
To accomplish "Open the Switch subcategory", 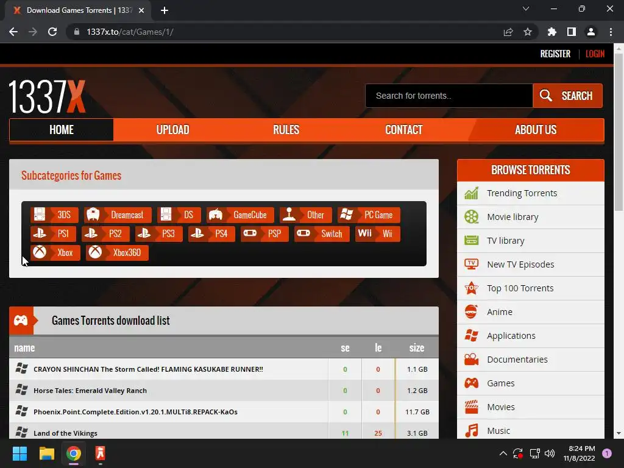I will point(322,233).
